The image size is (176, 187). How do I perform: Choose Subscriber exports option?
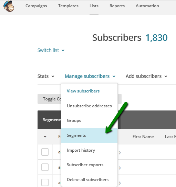tap(85, 165)
